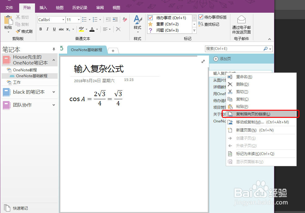Image resolution: width=305 pixels, height=213 pixels.
Task: Switch to the 绘图 ribbon tab
Action: tap(59, 8)
